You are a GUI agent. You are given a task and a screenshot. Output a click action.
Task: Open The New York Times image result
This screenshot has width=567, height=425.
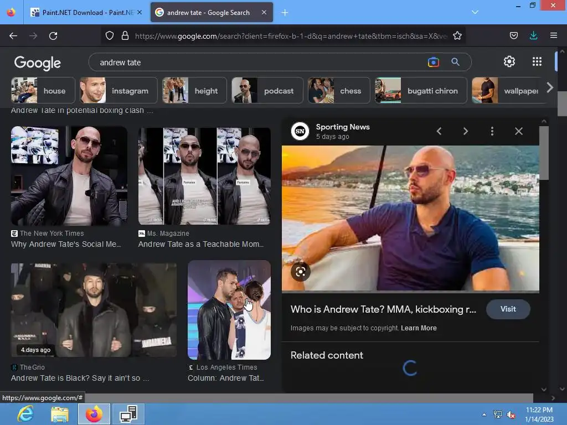pos(69,176)
